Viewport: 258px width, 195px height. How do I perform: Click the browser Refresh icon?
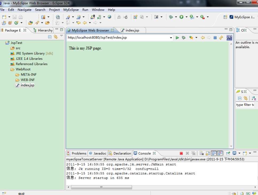coord(221,38)
